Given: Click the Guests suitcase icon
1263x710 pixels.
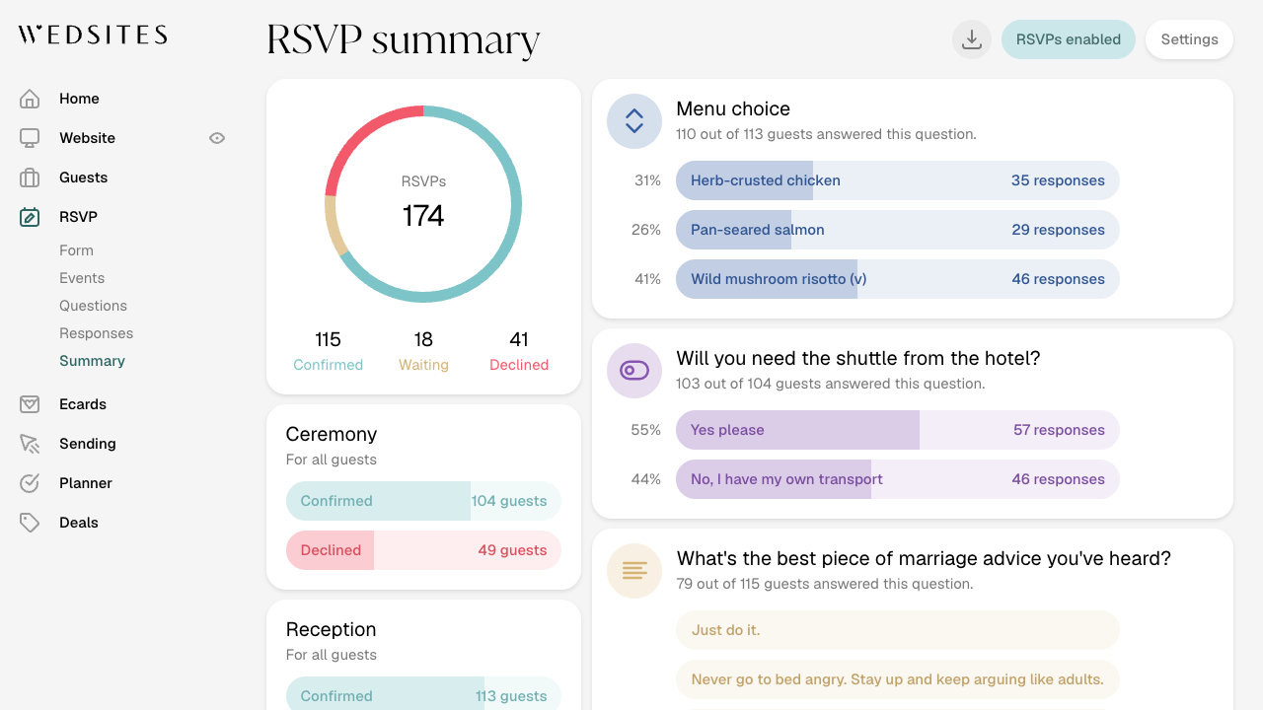Looking at the screenshot, I should [x=30, y=177].
